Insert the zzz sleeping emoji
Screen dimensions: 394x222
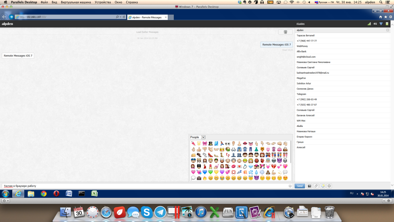239,172
